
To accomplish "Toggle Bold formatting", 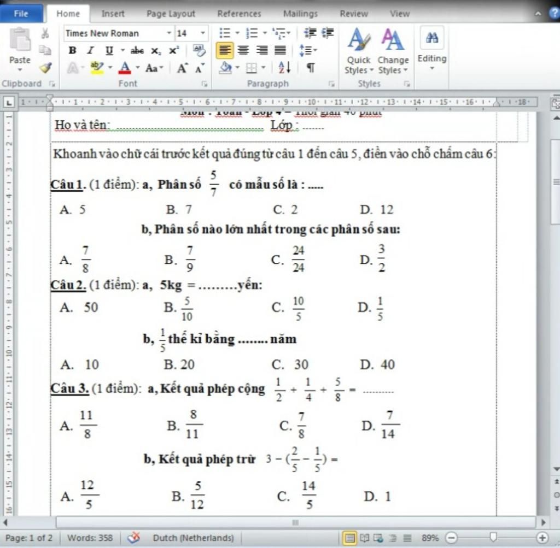I will [73, 50].
